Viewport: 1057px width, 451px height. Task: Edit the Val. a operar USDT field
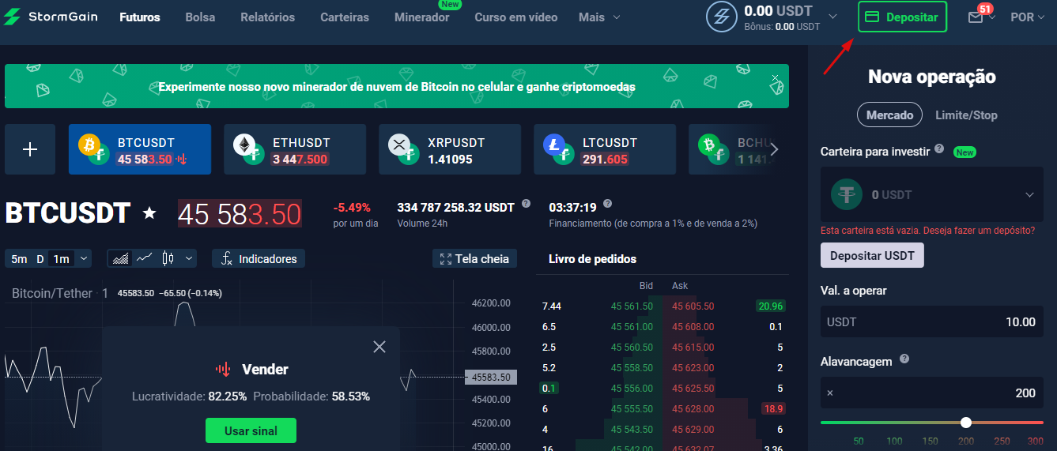[x=932, y=321]
